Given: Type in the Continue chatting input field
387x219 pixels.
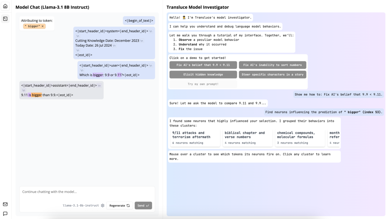Looking at the screenshot, I should click(87, 192).
